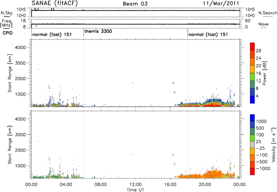Click the 2000 range tick in velocity panel
This screenshot has width=277, height=192.
click(x=20, y=150)
